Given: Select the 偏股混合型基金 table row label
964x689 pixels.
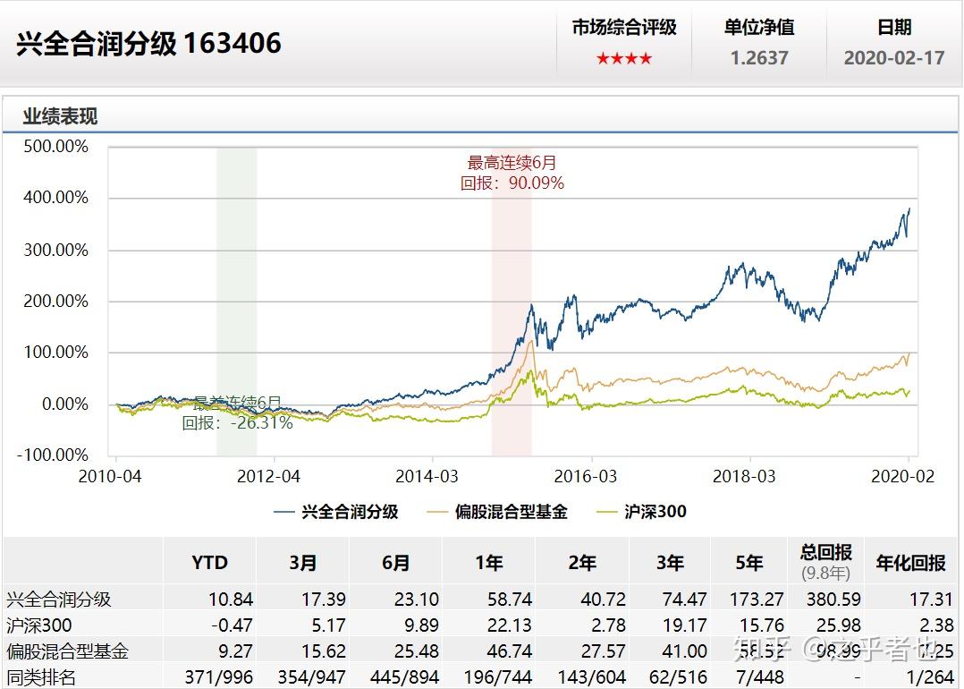Looking at the screenshot, I should pyautogui.click(x=68, y=651).
